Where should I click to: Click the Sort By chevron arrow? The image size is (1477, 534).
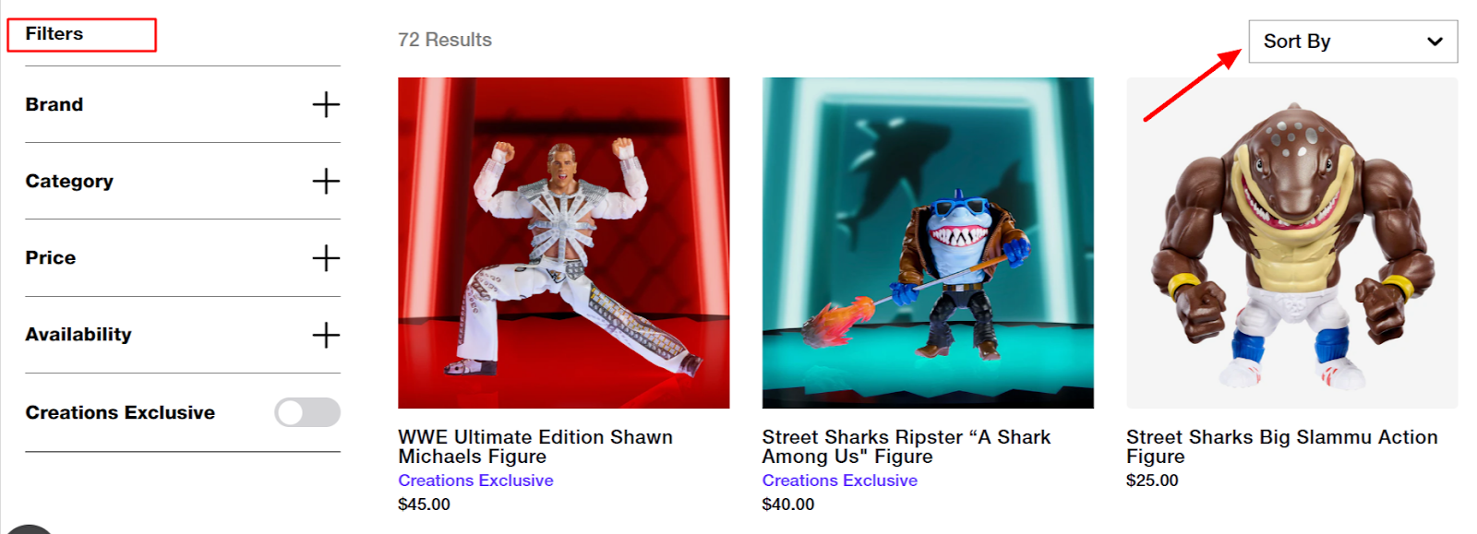pyautogui.click(x=1435, y=42)
